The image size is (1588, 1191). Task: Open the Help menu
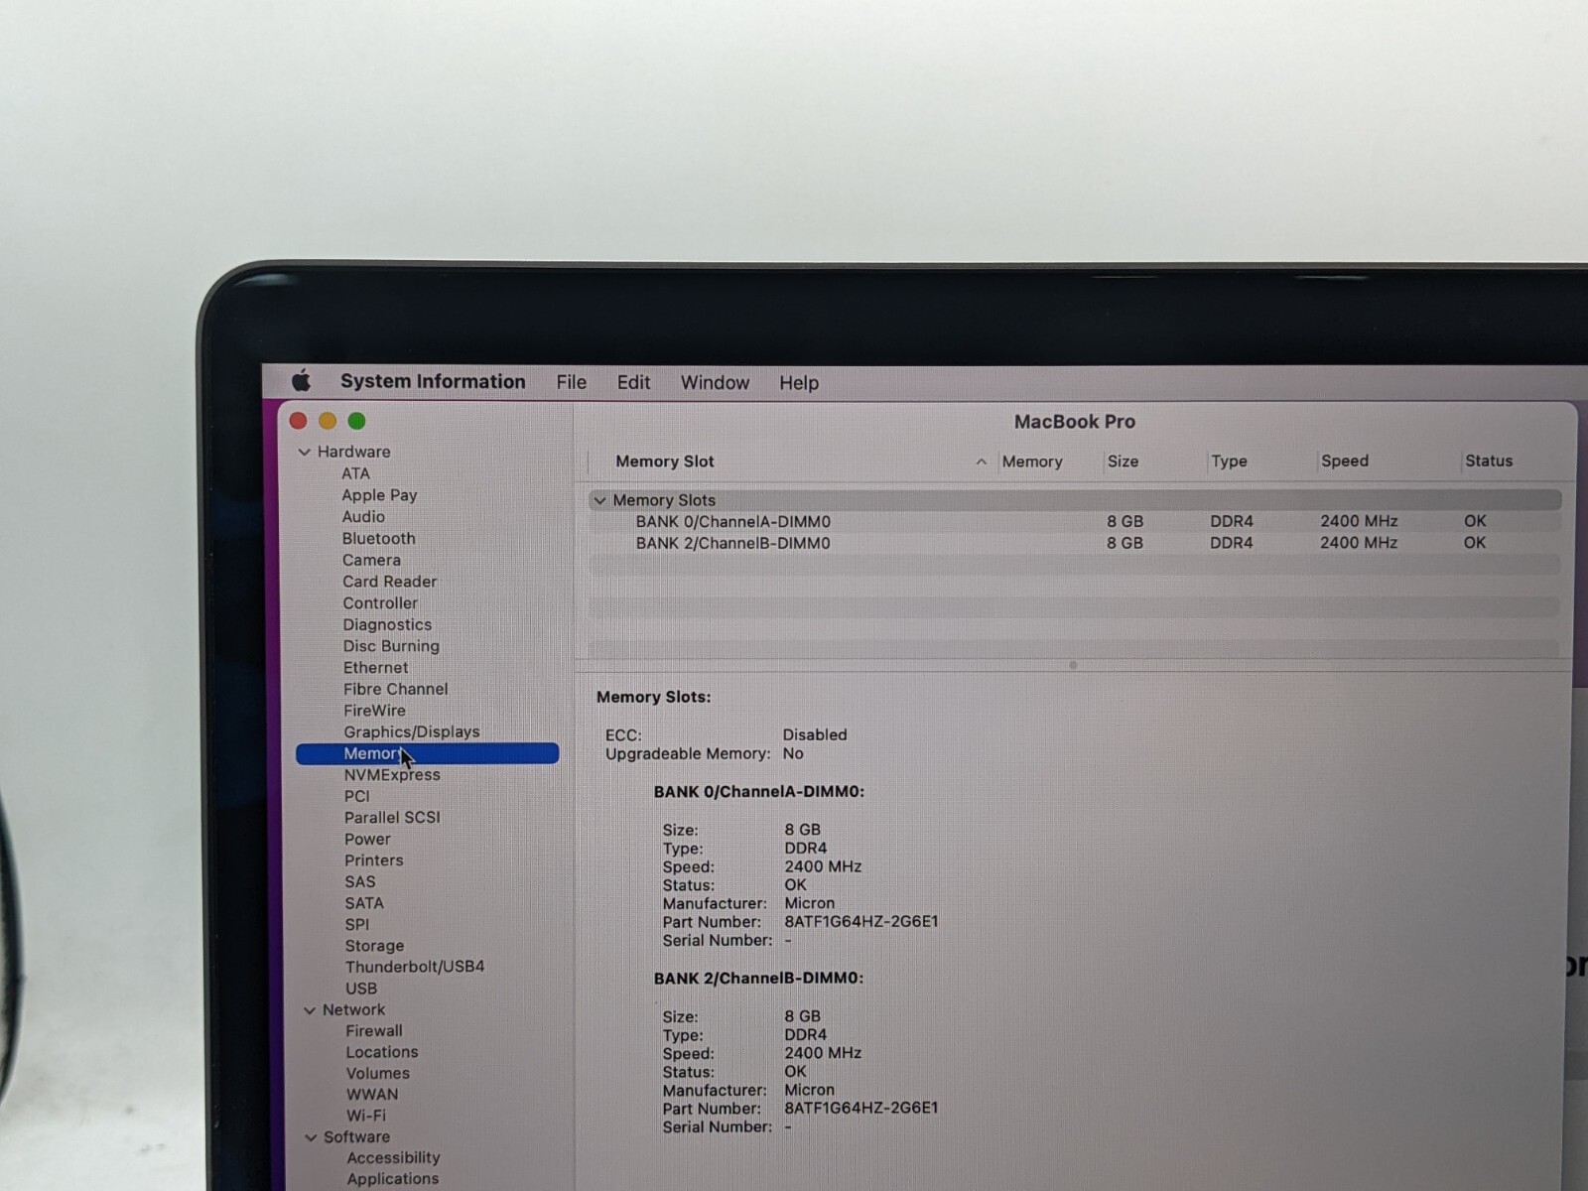coord(799,382)
